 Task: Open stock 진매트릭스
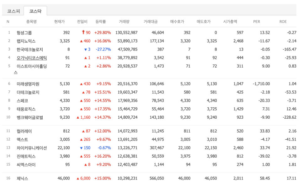point(26,156)
